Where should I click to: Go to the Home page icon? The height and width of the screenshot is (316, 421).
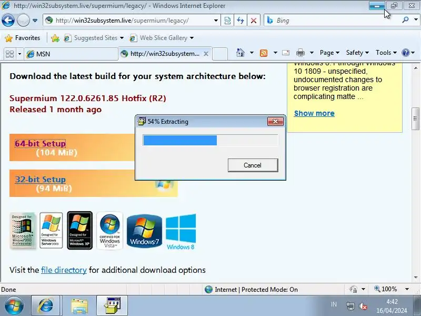click(240, 53)
